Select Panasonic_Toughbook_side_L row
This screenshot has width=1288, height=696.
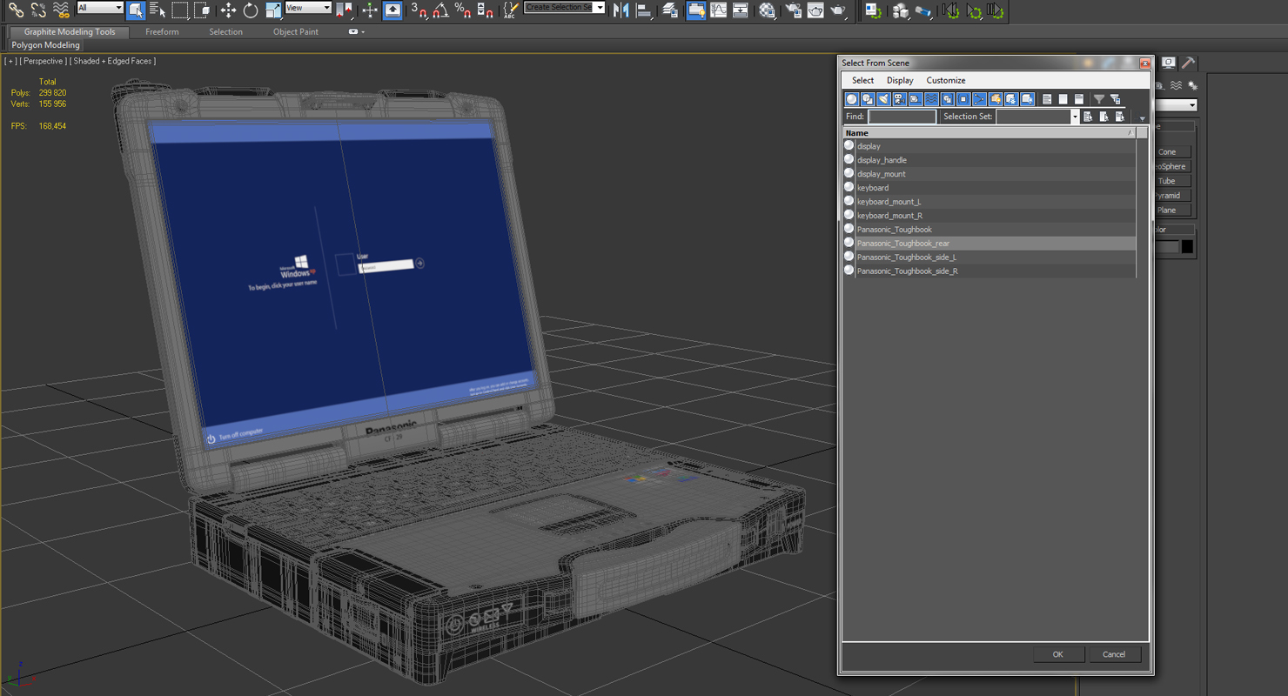989,258
